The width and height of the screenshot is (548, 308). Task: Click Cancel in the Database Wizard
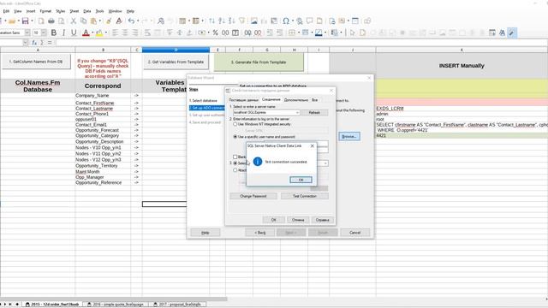354,233
